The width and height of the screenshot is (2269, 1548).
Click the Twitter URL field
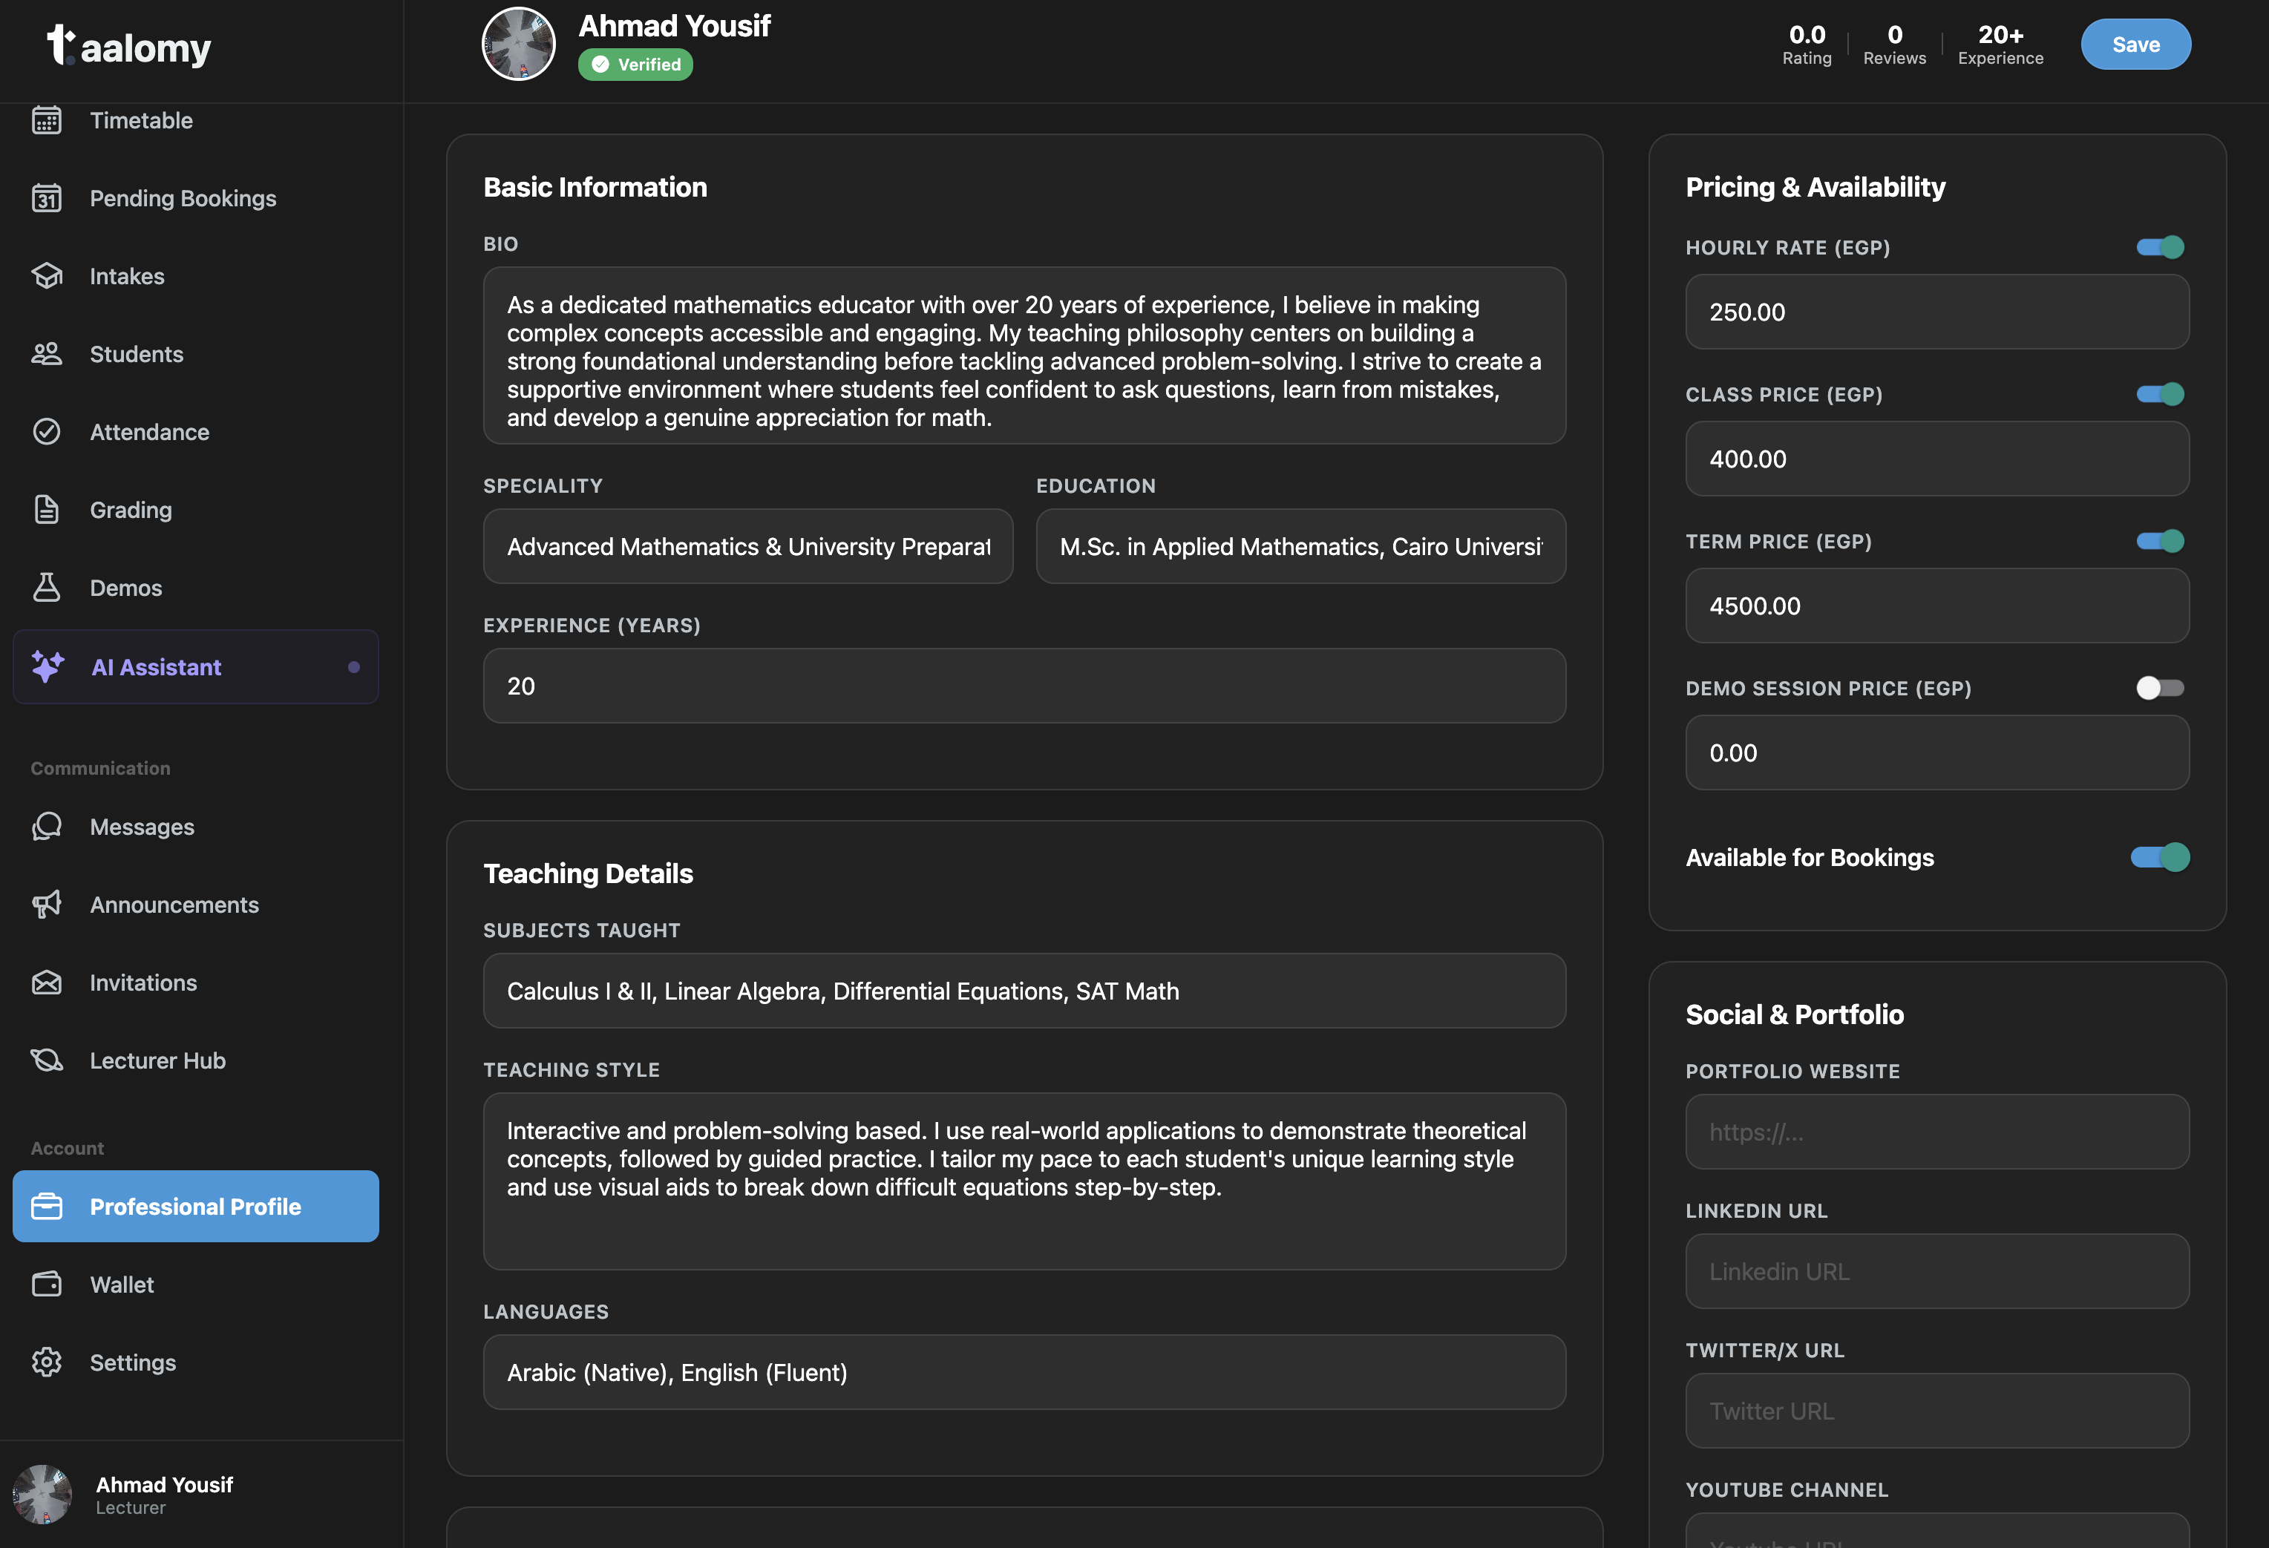(1937, 1411)
